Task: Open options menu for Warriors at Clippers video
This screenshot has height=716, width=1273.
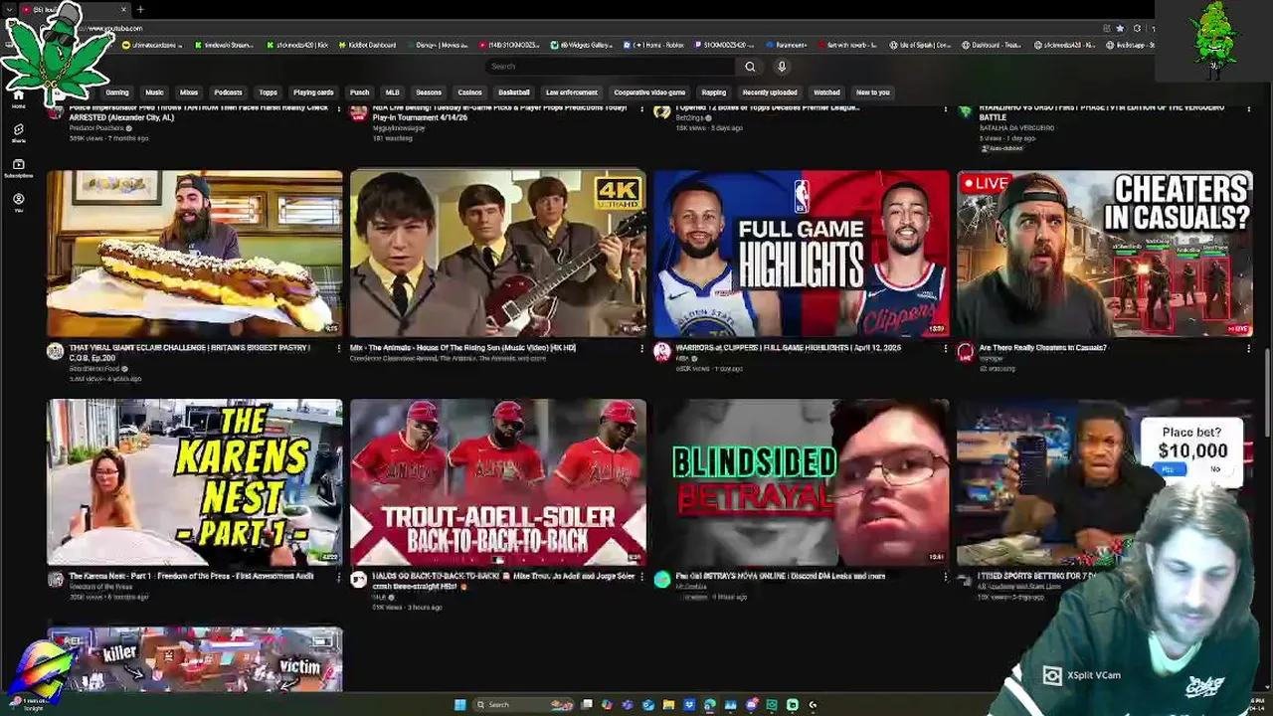Action: point(946,348)
